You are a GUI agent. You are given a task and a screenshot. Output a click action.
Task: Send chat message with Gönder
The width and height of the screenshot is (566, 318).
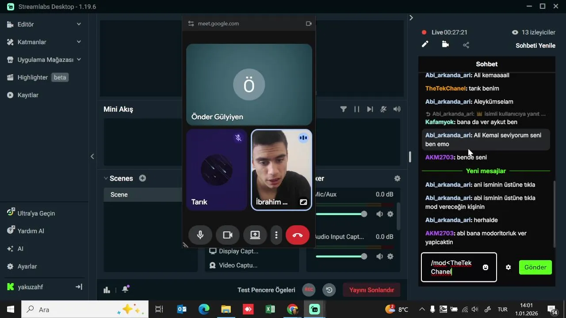pyautogui.click(x=535, y=267)
